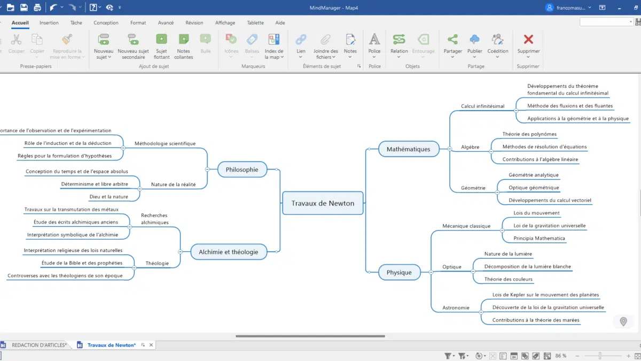Open the Conception ribbon tab
The width and height of the screenshot is (641, 361).
point(106,23)
